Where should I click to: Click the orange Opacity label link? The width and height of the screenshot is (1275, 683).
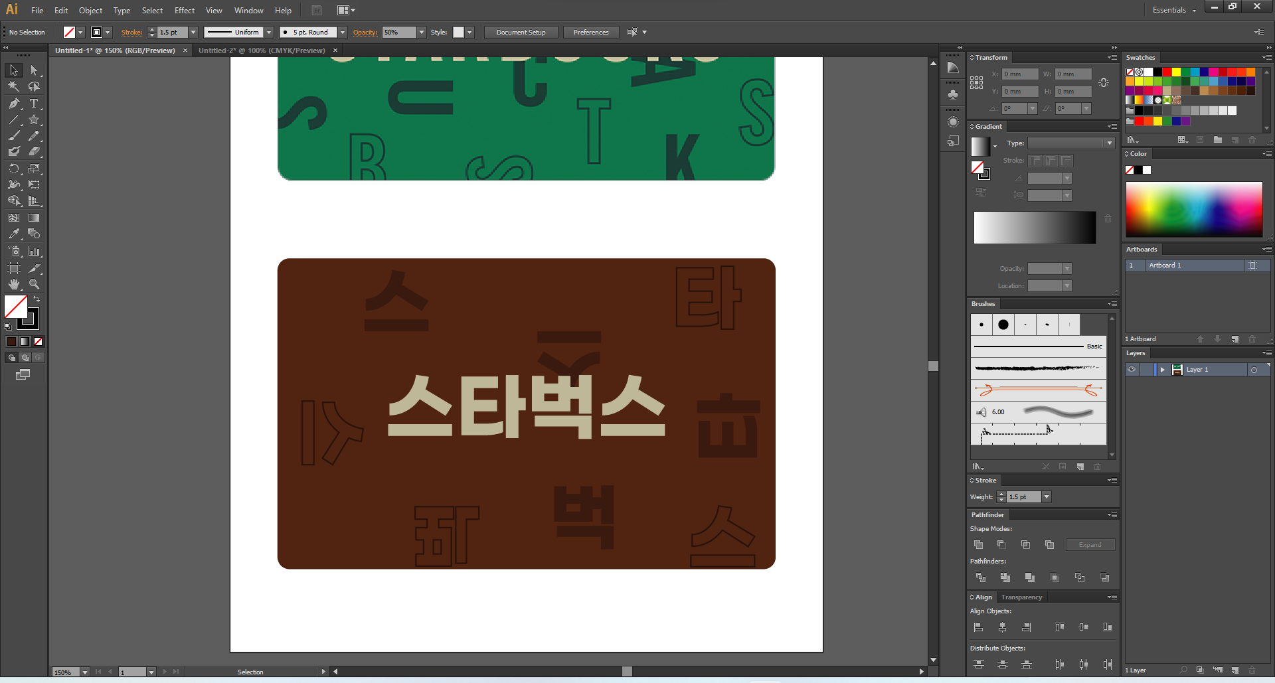[x=365, y=32]
